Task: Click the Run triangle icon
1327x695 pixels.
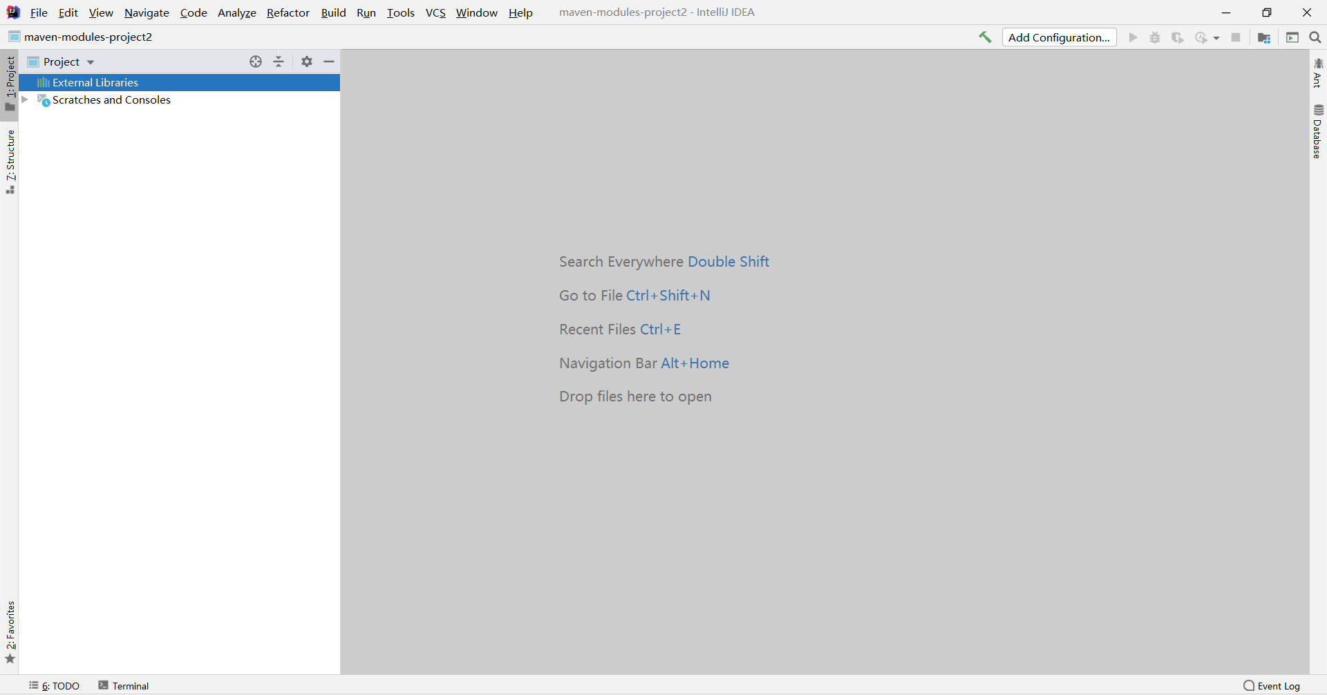Action: [x=1133, y=37]
